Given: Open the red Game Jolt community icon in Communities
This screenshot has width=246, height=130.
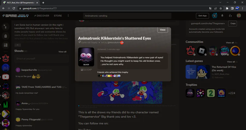Looking at the screenshot, I should [x=191, y=51].
